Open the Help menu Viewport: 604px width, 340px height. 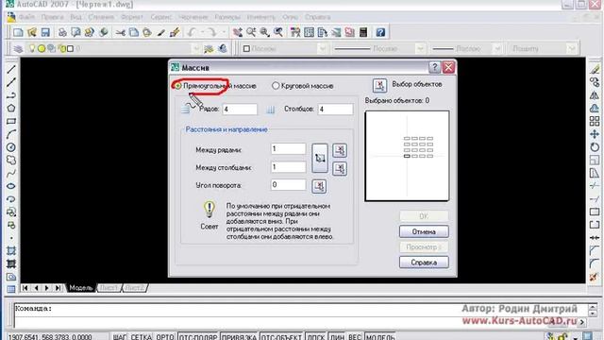pos(318,17)
